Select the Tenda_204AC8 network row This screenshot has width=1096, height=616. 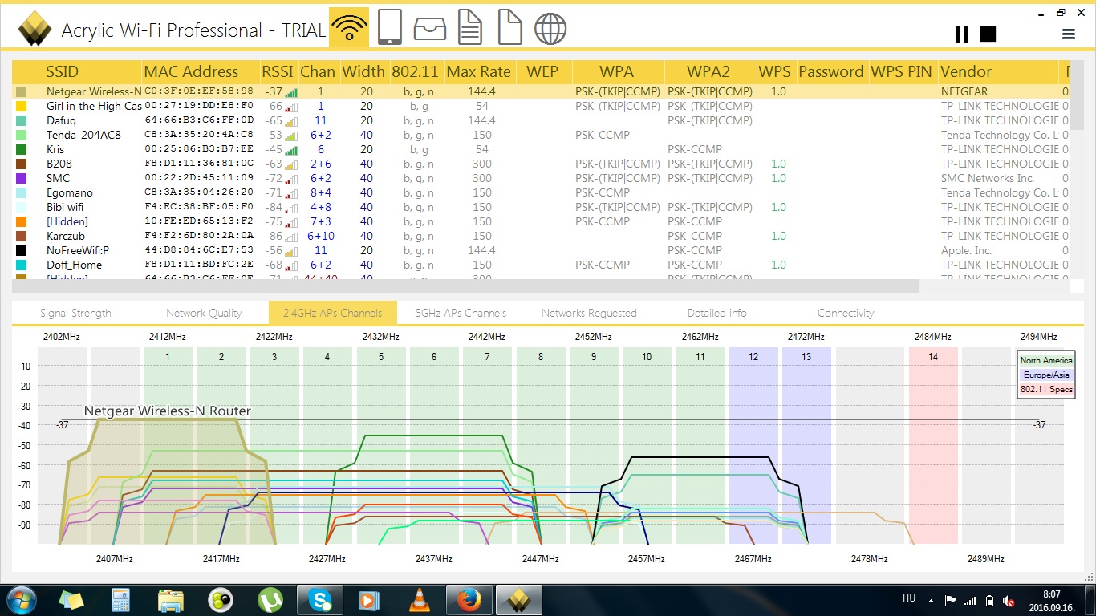point(542,135)
